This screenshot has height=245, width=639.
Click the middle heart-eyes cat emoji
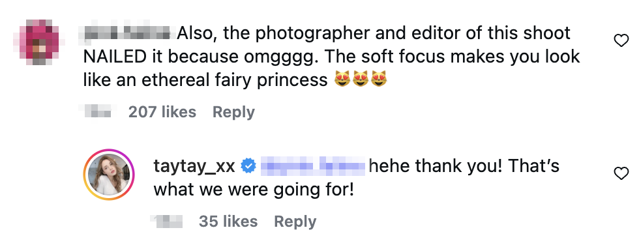tap(361, 79)
